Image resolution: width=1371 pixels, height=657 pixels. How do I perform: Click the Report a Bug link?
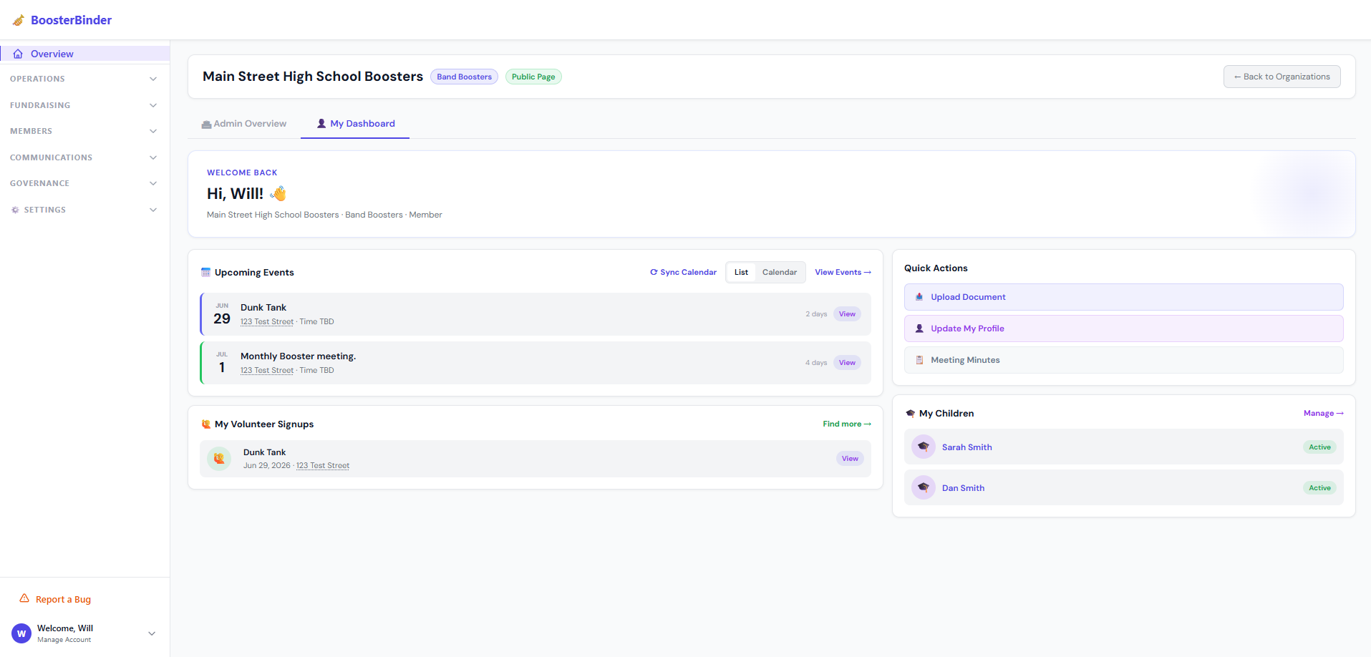[63, 600]
